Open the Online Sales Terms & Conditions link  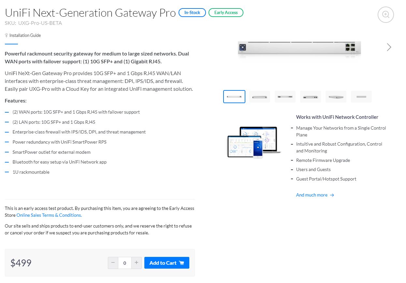[49, 215]
